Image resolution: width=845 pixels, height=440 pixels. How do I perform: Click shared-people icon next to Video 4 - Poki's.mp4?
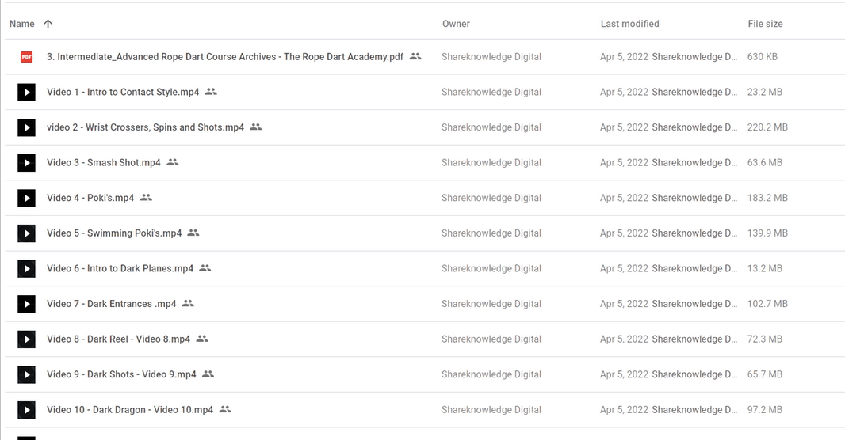[x=146, y=197]
